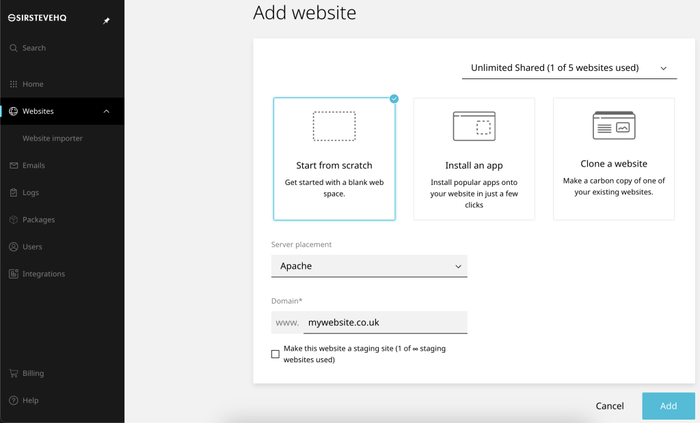The image size is (700, 423).
Task: Click the "Server placement" label
Action: (x=301, y=245)
